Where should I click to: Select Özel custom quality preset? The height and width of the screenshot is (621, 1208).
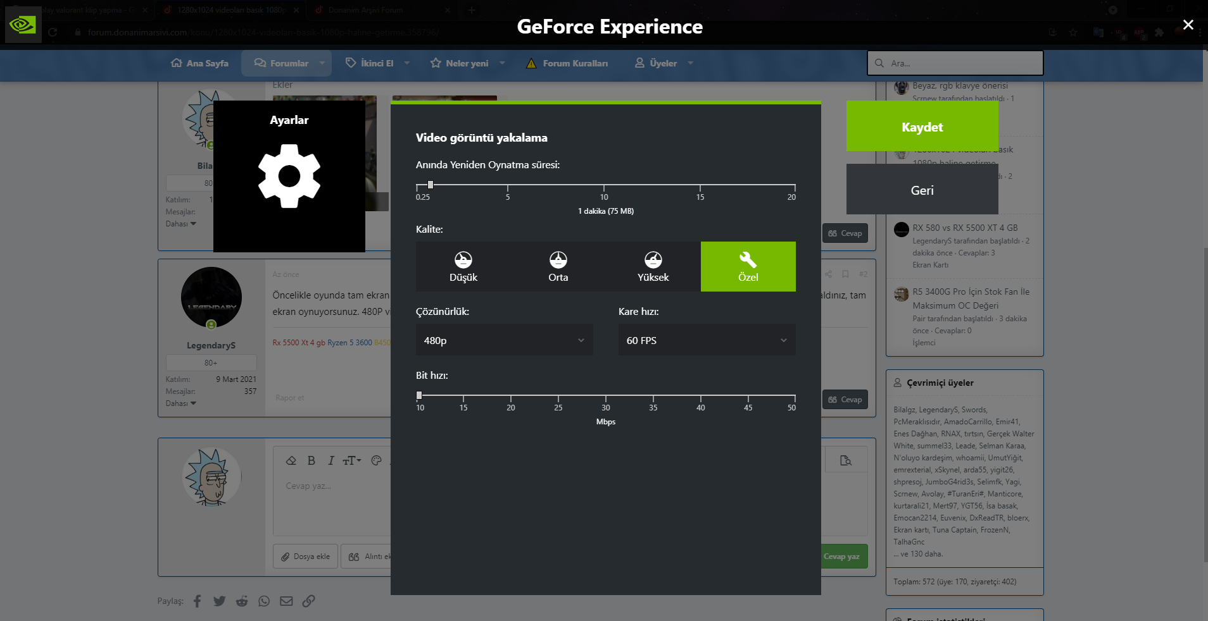coord(748,266)
